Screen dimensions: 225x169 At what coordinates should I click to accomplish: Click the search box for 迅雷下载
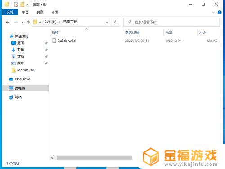(171, 22)
